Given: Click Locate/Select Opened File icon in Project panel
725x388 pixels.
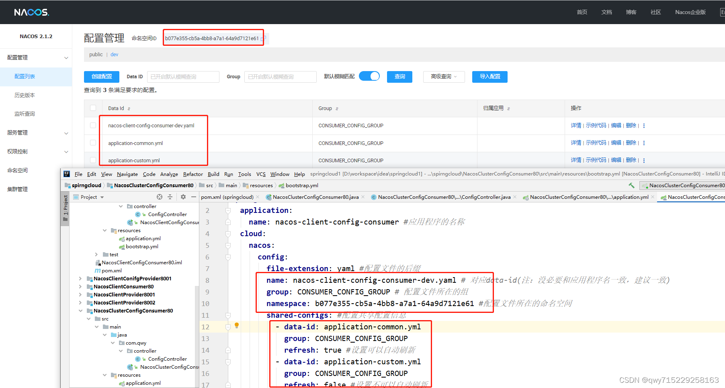Looking at the screenshot, I should coord(160,197).
